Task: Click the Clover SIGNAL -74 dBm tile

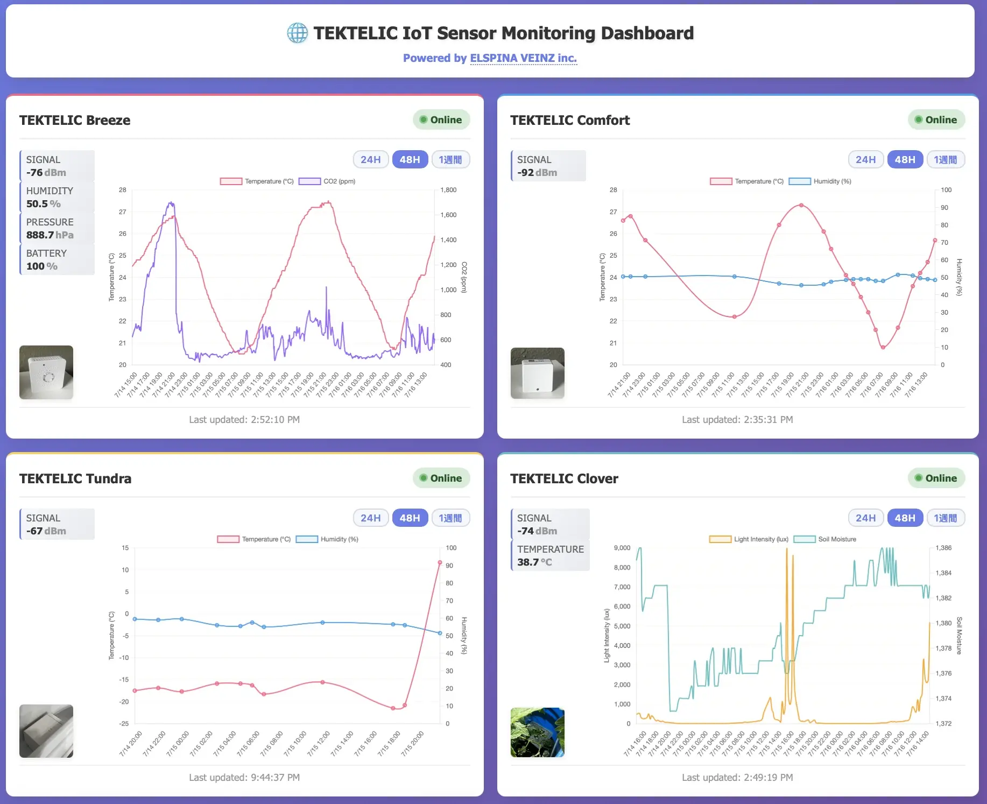Action: point(550,524)
